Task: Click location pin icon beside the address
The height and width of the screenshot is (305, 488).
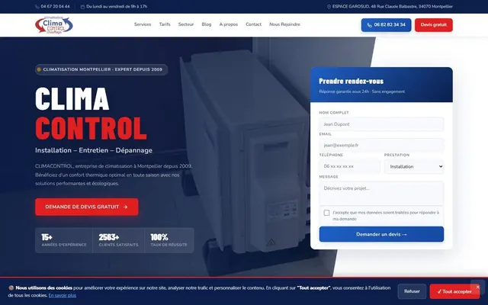Action: tap(329, 7)
